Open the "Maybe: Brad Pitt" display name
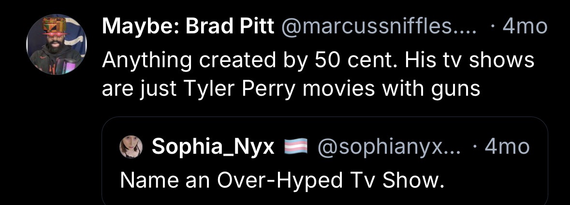This screenshot has height=205, width=570. [x=188, y=26]
